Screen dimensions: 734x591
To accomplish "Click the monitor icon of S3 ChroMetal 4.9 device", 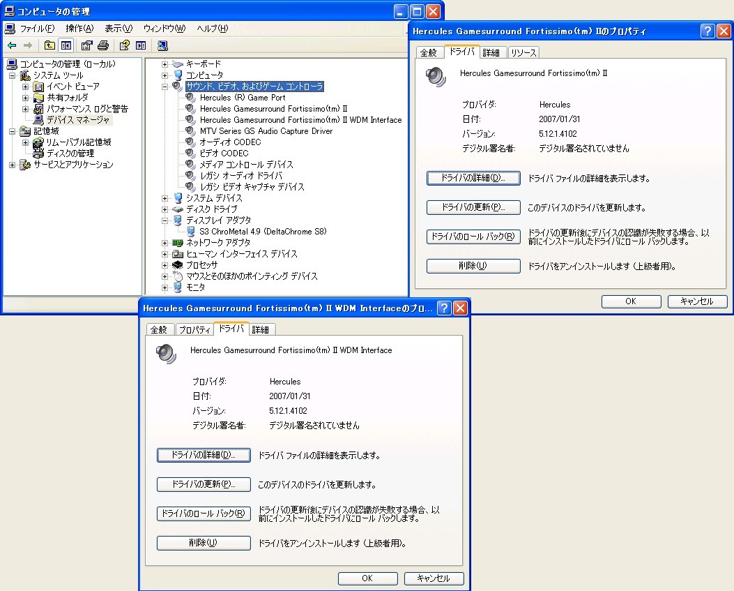I will pos(190,232).
